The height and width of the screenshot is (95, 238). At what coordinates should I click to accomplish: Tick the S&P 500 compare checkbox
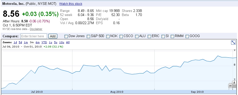(88, 36)
